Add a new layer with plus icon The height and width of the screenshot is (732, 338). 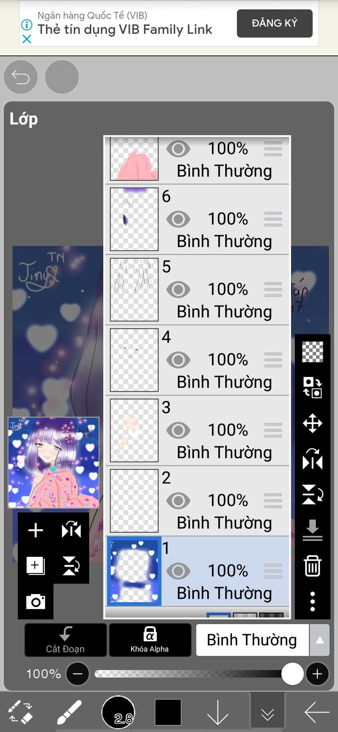point(36,530)
